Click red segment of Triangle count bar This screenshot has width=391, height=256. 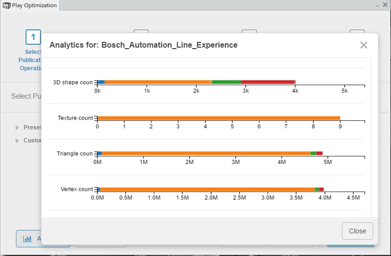(319, 154)
